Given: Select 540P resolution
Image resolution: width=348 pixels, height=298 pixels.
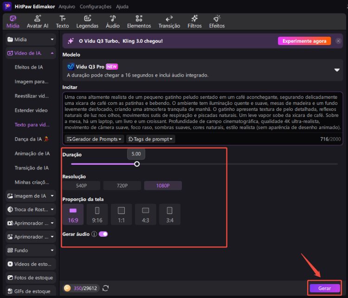Looking at the screenshot, I should click(x=81, y=186).
